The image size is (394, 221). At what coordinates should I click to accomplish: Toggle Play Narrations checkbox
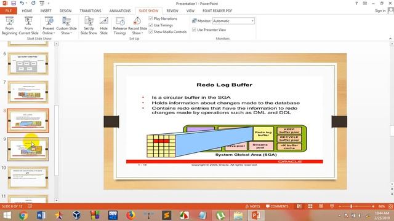click(x=151, y=18)
